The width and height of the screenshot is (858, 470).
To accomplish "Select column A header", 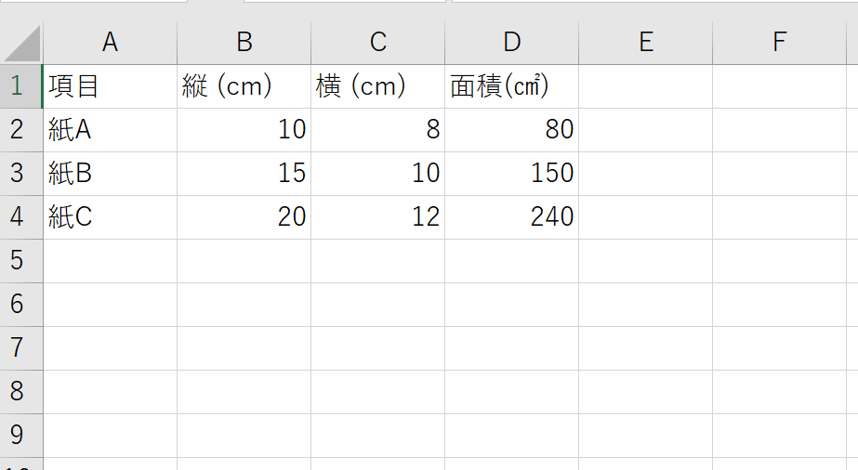I will tap(110, 43).
